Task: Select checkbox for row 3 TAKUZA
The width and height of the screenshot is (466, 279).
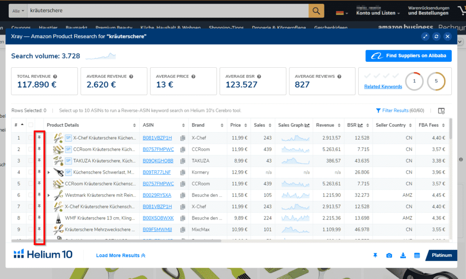Action: [x=30, y=160]
